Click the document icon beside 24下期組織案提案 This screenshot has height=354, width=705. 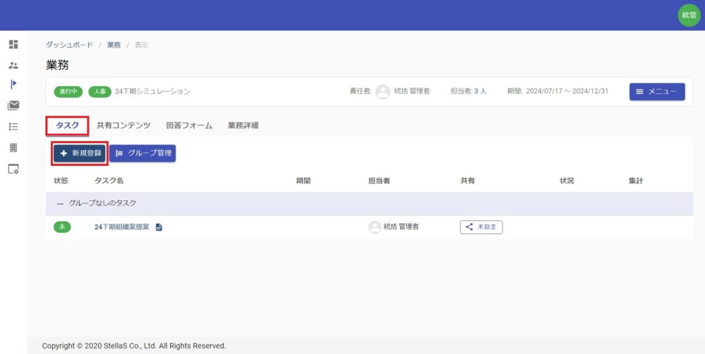[x=159, y=227]
